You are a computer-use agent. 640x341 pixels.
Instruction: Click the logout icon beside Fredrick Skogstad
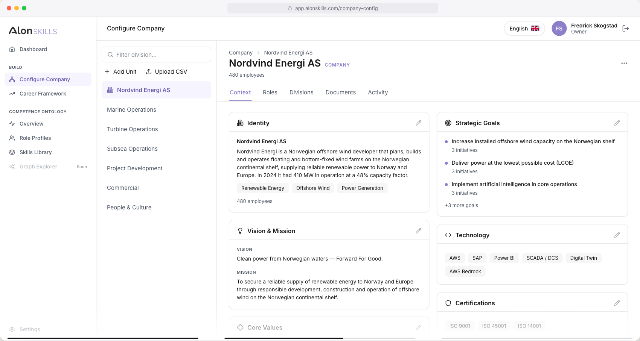[x=626, y=29]
